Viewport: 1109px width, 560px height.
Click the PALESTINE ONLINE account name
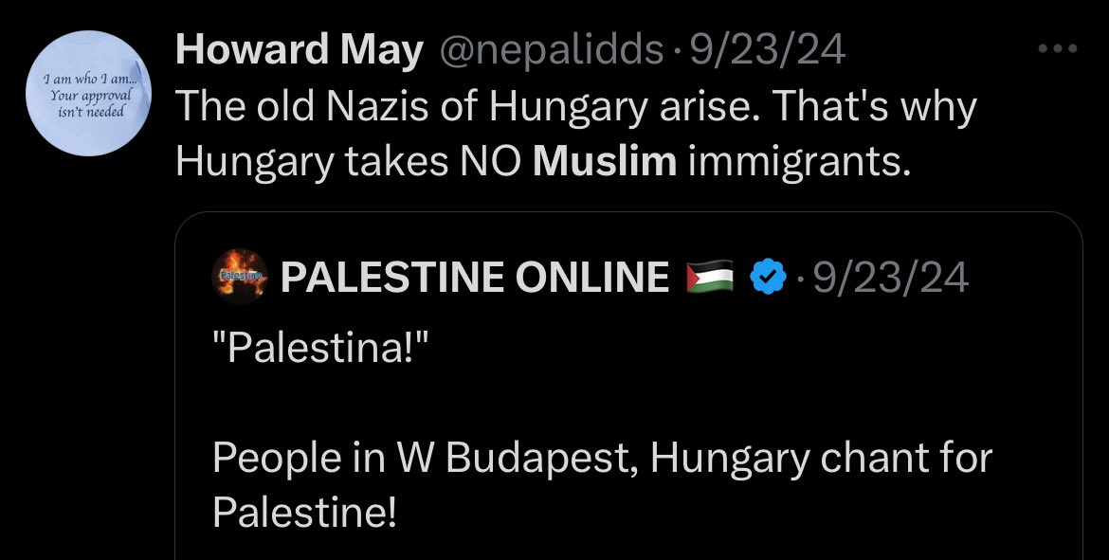pos(475,277)
